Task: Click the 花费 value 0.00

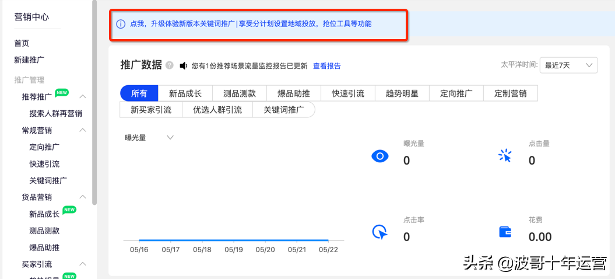Action: pyautogui.click(x=540, y=236)
